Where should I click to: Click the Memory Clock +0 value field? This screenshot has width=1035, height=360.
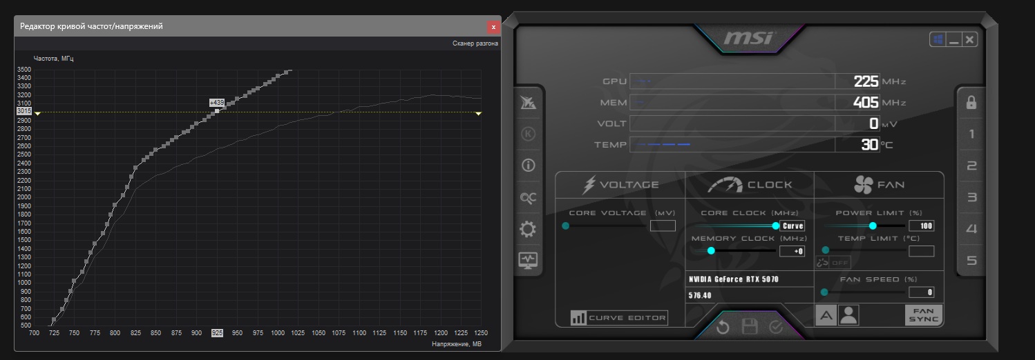(x=792, y=251)
